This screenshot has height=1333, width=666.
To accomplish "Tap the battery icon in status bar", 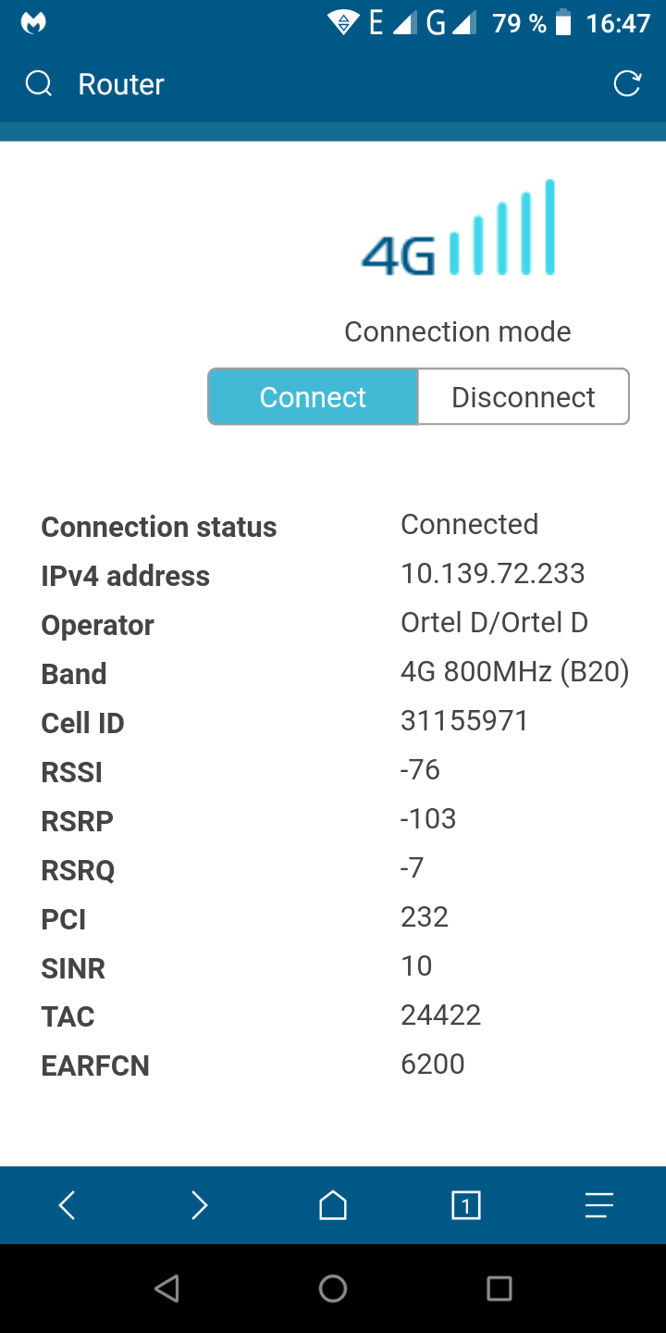I will (x=563, y=23).
